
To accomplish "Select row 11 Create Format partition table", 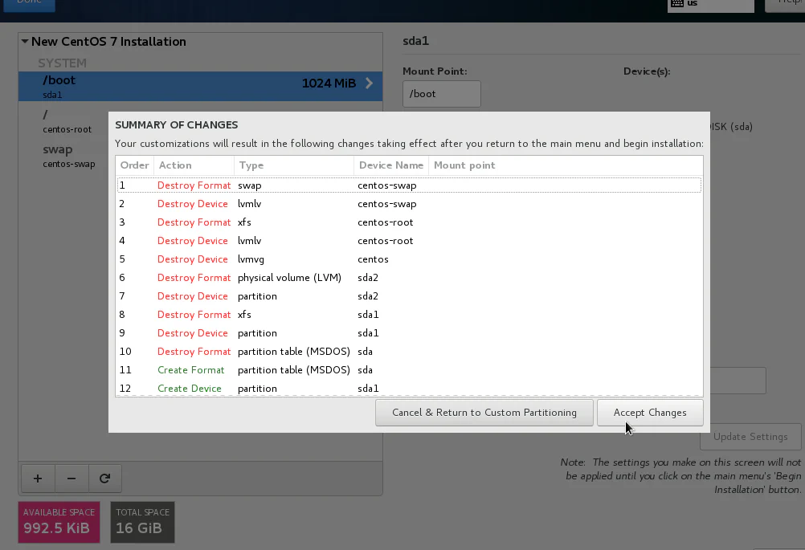I will pos(409,370).
